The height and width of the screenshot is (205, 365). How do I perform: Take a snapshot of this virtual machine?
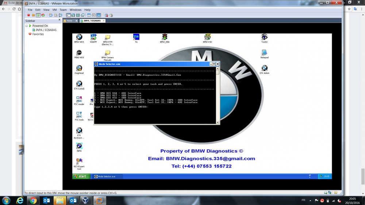[x=51, y=15]
